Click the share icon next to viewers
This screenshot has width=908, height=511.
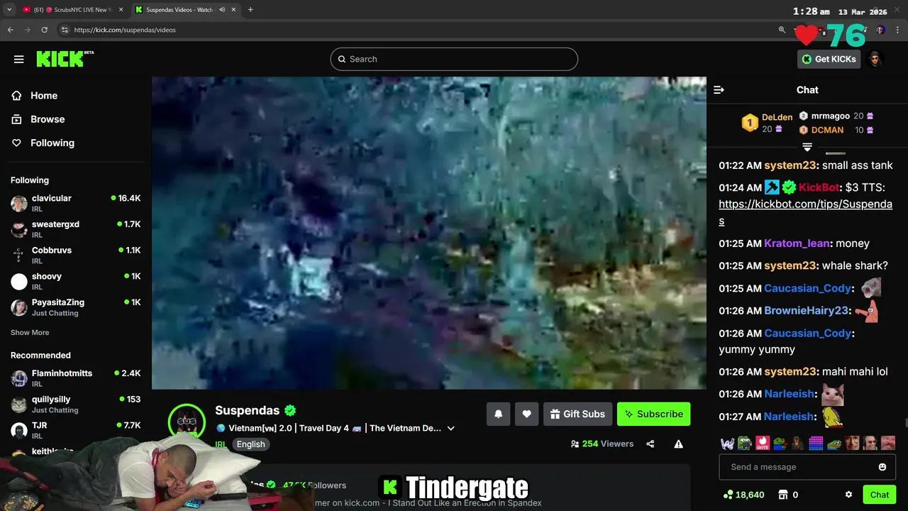pos(650,444)
